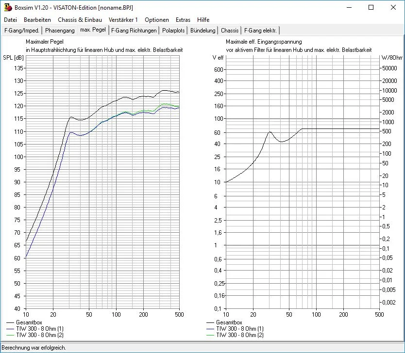Switch to the Bündelung tab

pos(203,31)
